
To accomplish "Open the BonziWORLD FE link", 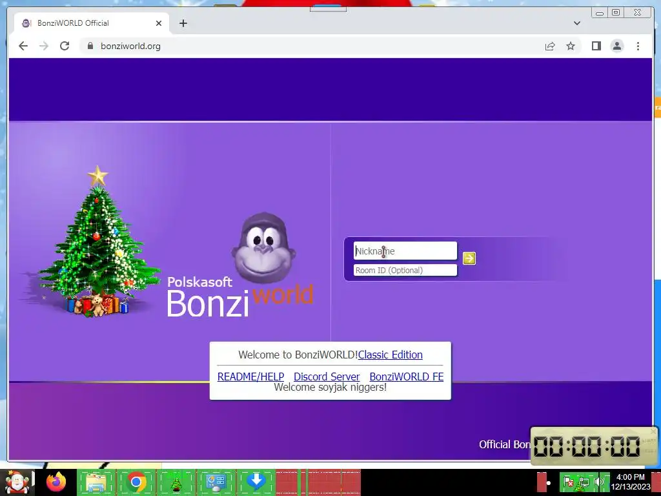I will [407, 377].
